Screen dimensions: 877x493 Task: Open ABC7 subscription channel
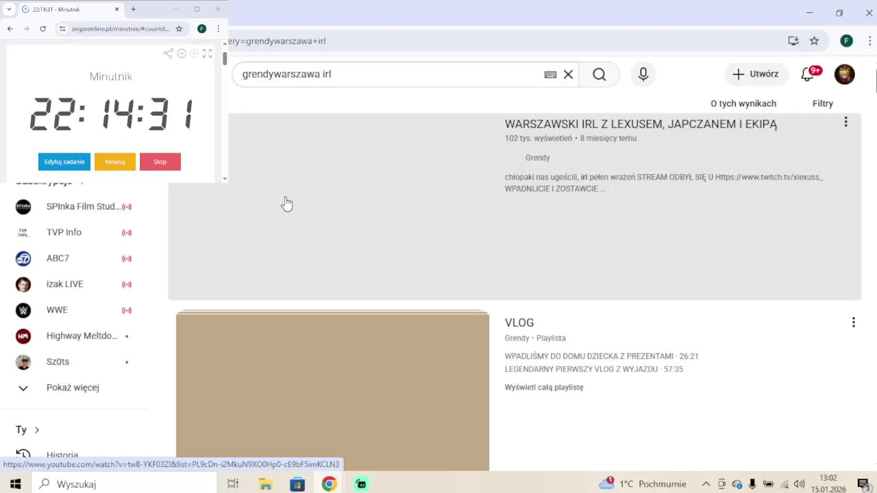click(x=74, y=258)
